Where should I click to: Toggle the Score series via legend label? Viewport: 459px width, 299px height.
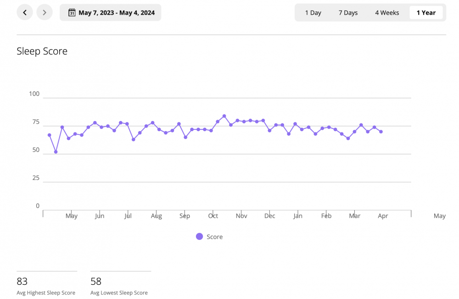(214, 237)
